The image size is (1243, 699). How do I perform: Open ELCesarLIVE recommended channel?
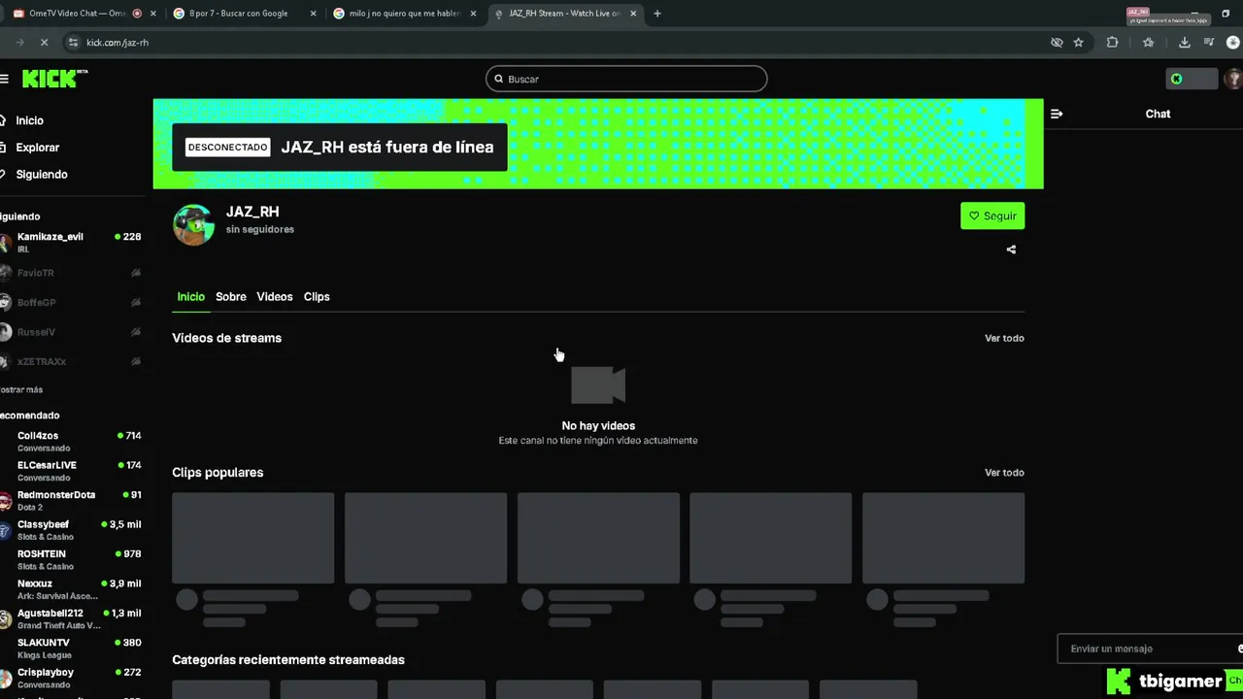tap(71, 471)
